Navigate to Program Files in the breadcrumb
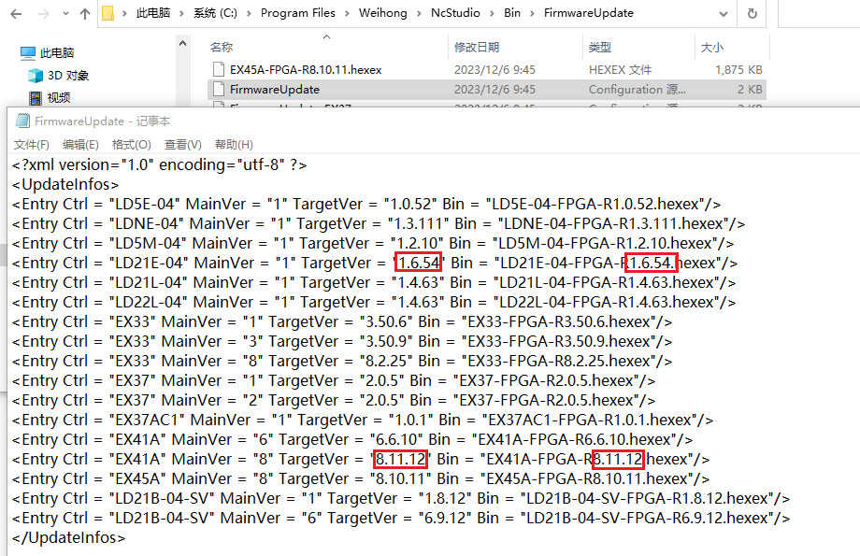860x556 pixels. click(x=298, y=13)
